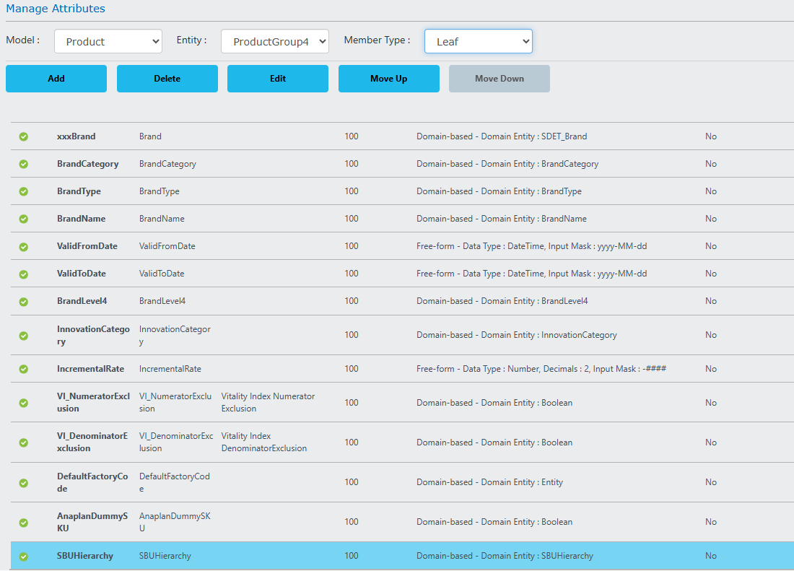This screenshot has height=571, width=794.
Task: Select the xxxBrand attribute name
Action: pos(76,136)
